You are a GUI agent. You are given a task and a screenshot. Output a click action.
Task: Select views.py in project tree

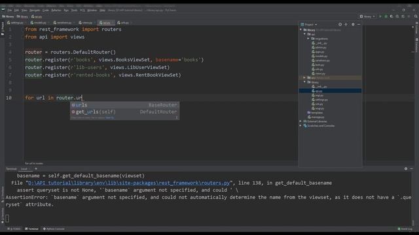(x=318, y=74)
